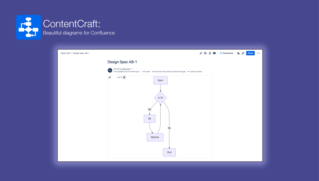Image resolution: width=319 pixels, height=181 pixels.
Task: Edit the diagram with pencil icon
Action: pyautogui.click(x=110, y=77)
